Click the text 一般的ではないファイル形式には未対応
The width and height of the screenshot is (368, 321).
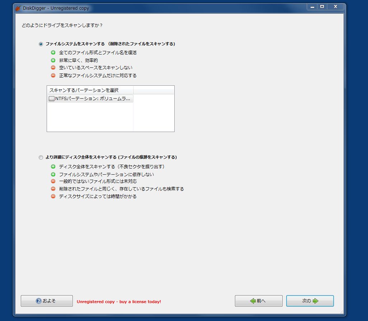pos(98,181)
